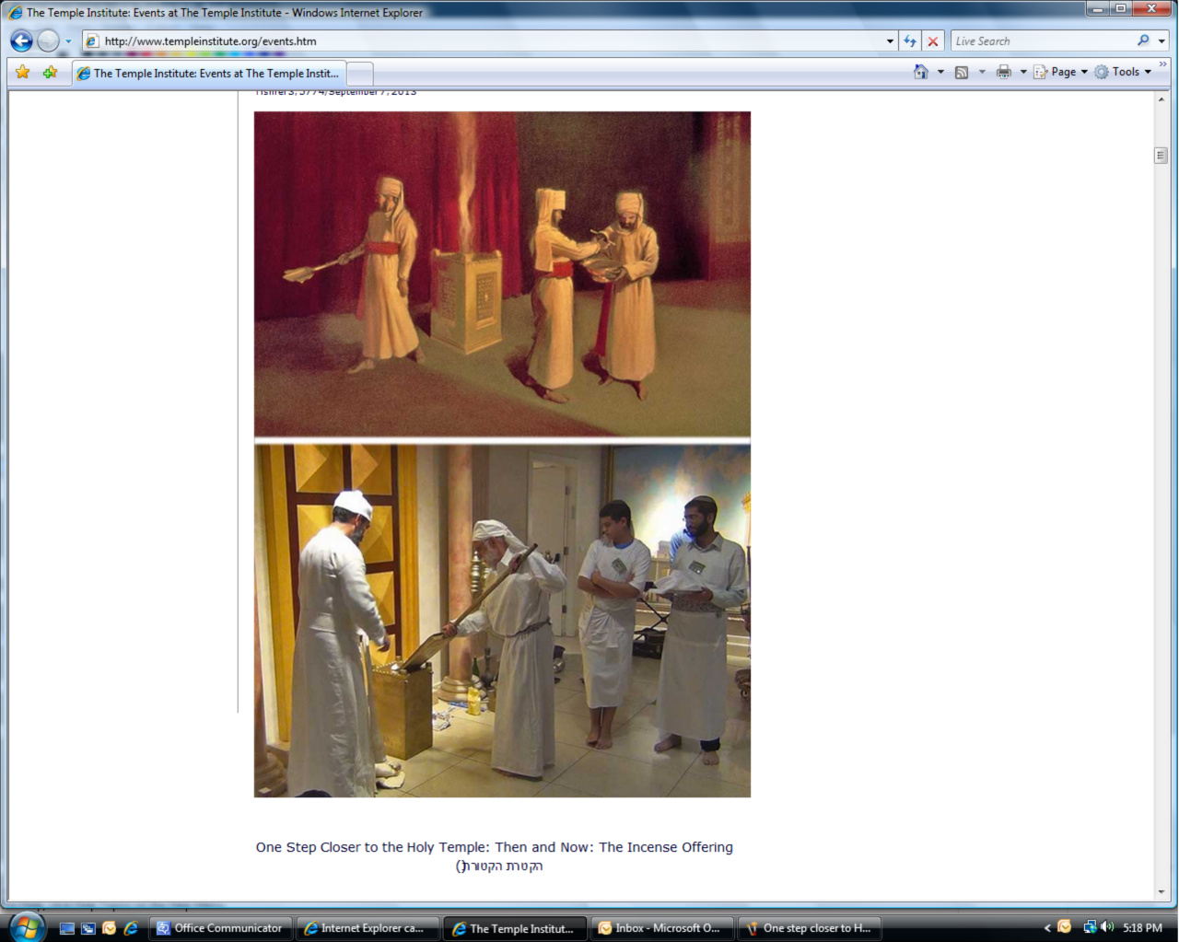Open the volume speaker tray icon
1179x942 pixels.
tap(1107, 927)
